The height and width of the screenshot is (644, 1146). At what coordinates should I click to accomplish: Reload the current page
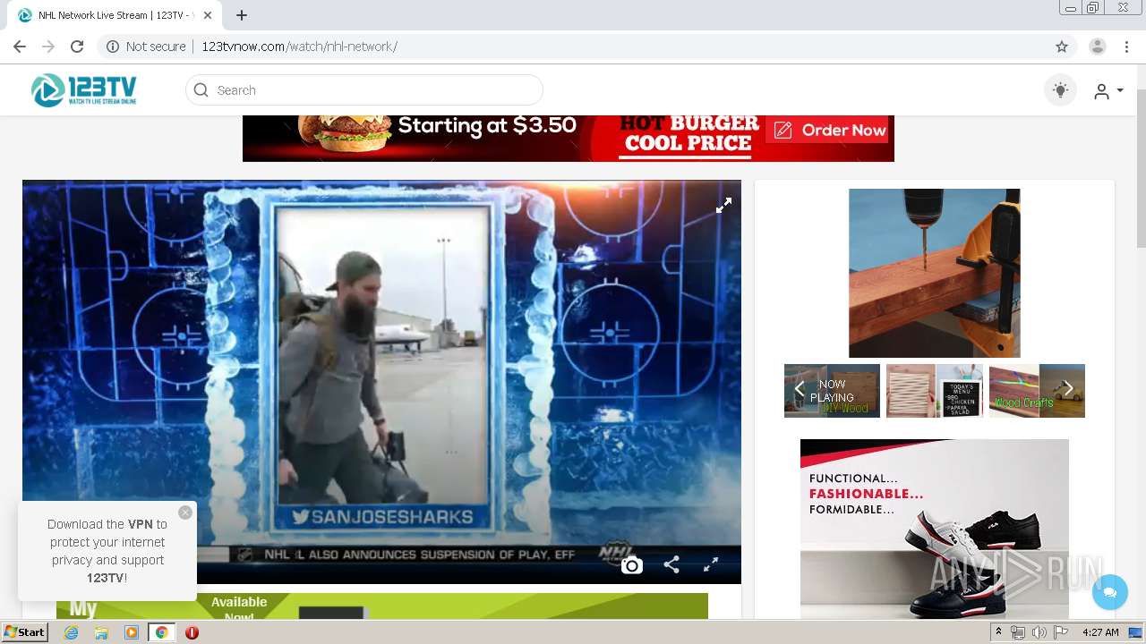coord(77,47)
